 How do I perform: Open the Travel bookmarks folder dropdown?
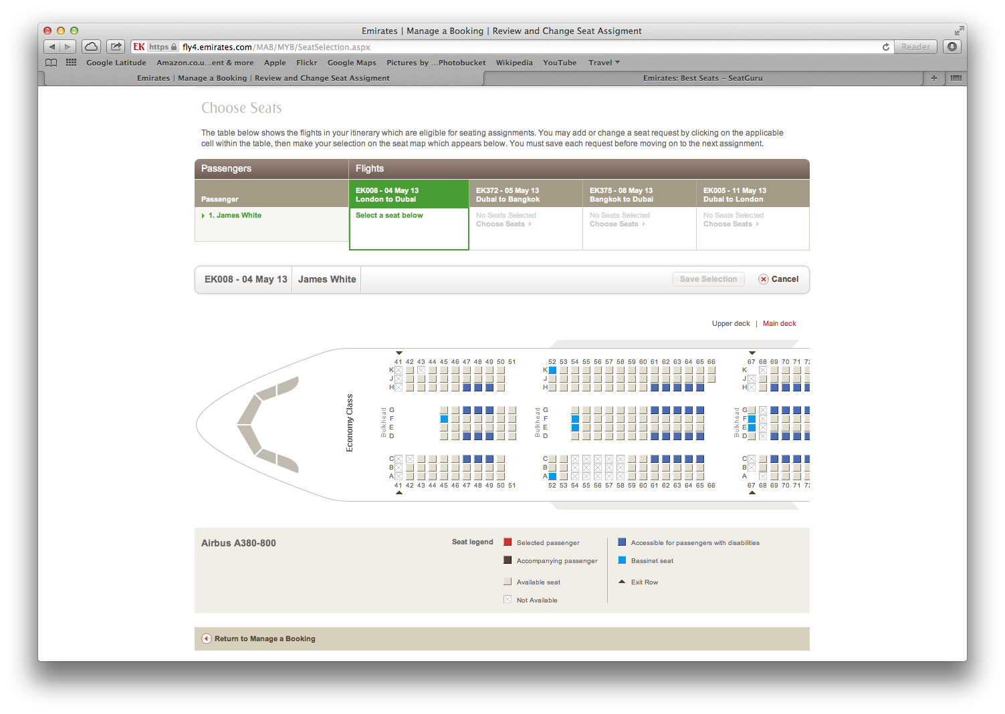point(604,63)
